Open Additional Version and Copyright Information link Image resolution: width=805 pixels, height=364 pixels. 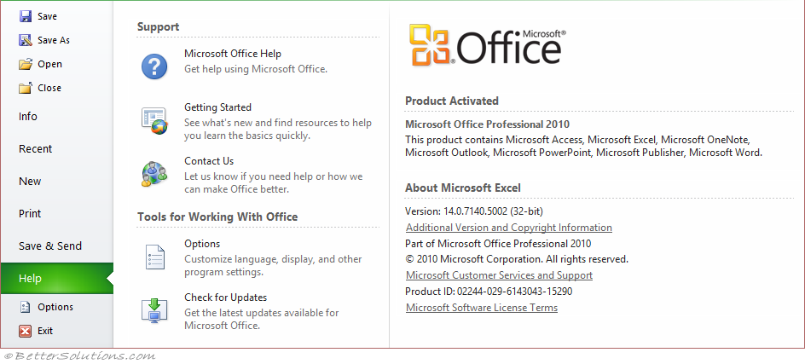pyautogui.click(x=509, y=228)
